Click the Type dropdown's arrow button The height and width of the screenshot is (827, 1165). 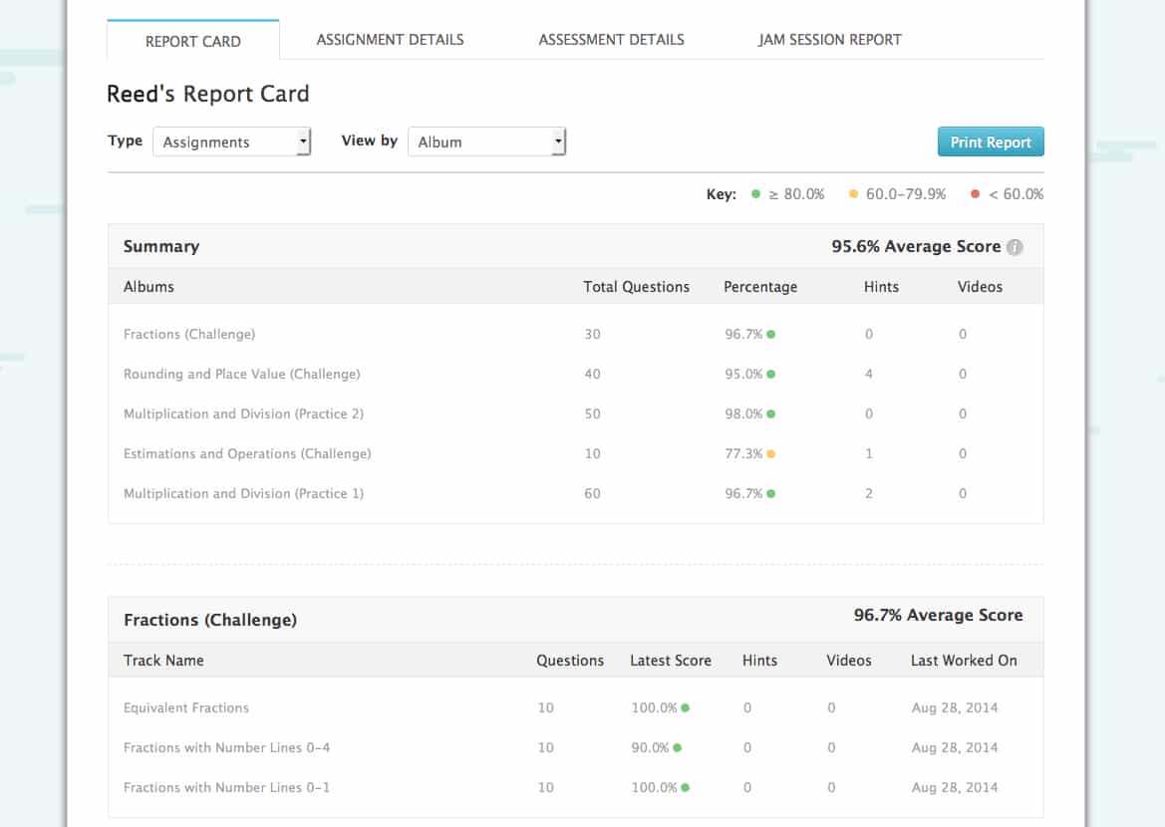click(302, 141)
